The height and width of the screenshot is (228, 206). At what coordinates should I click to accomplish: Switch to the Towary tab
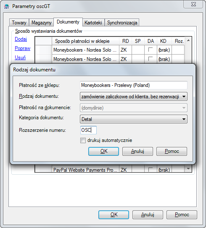pos(19,23)
